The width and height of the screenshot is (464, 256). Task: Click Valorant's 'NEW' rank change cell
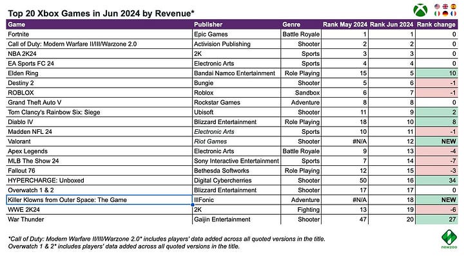436,142
